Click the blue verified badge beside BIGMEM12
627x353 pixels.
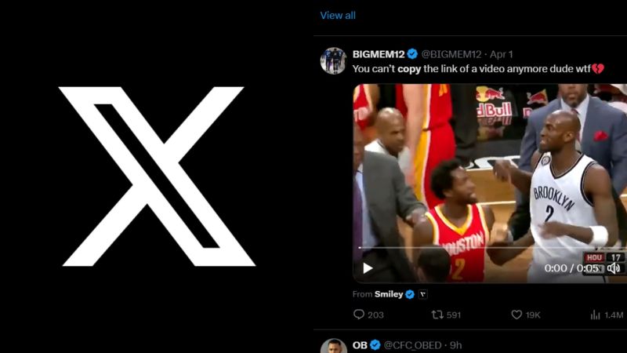pyautogui.click(x=413, y=53)
